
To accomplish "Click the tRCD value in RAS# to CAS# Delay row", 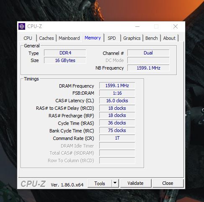I will pos(117,108).
